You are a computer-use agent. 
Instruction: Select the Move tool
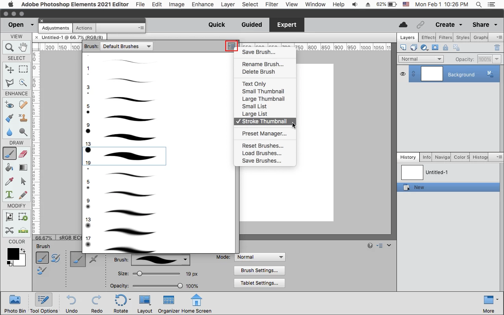click(x=9, y=69)
